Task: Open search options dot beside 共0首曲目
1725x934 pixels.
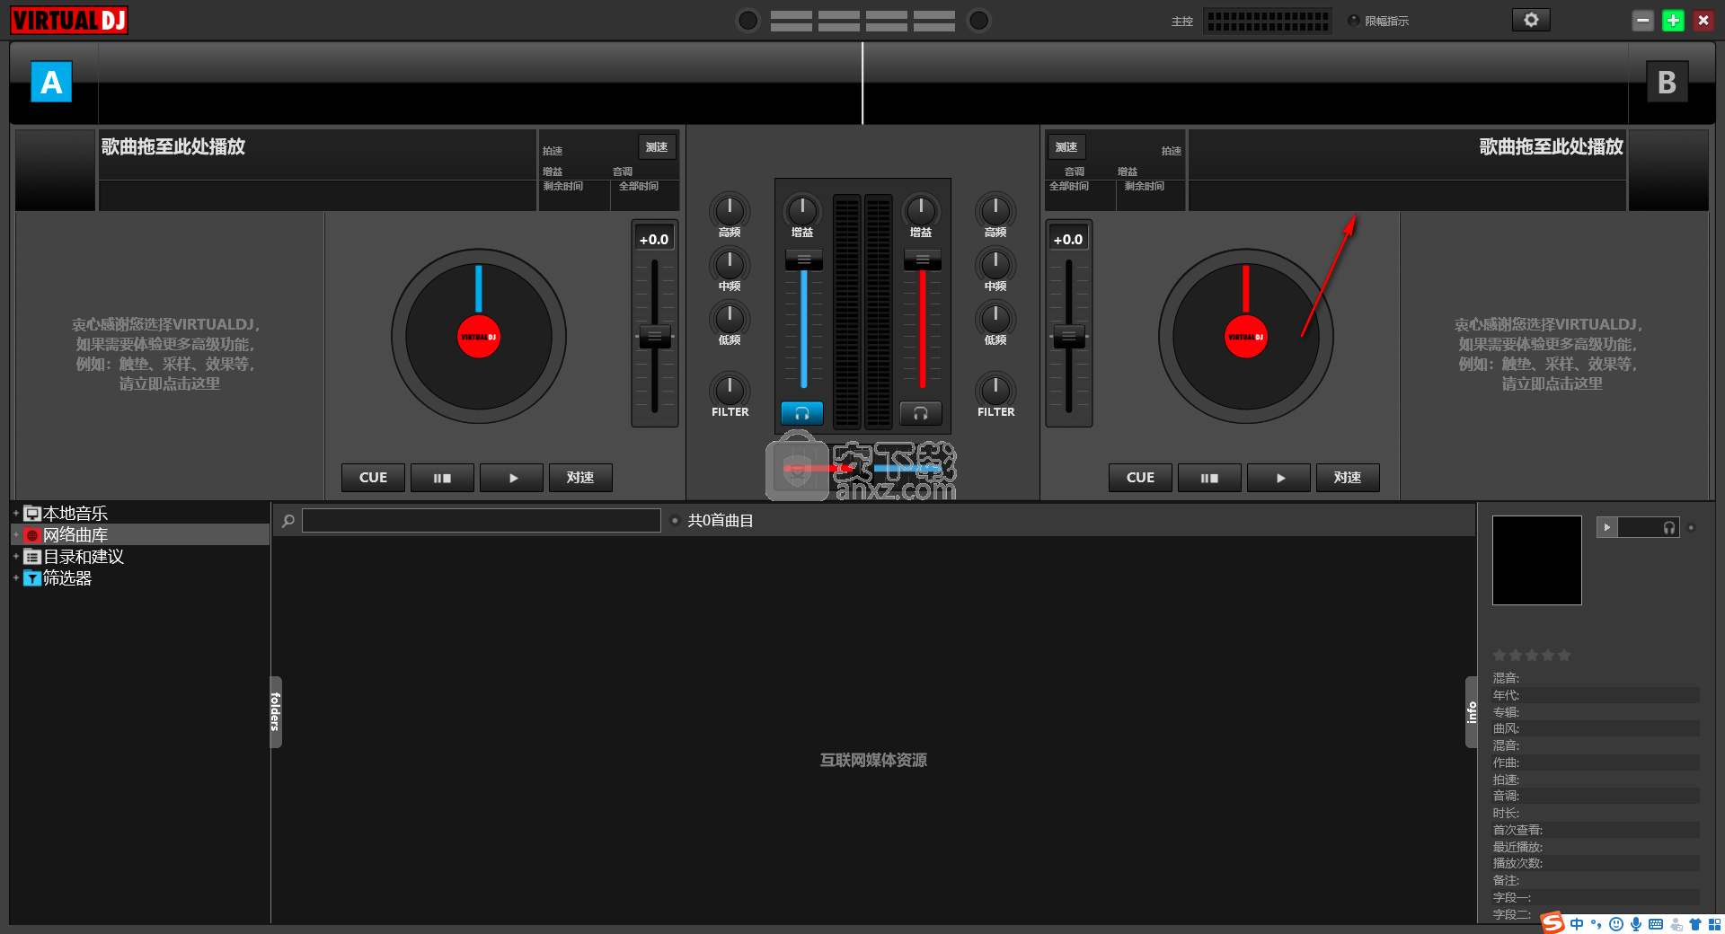Action: [675, 520]
